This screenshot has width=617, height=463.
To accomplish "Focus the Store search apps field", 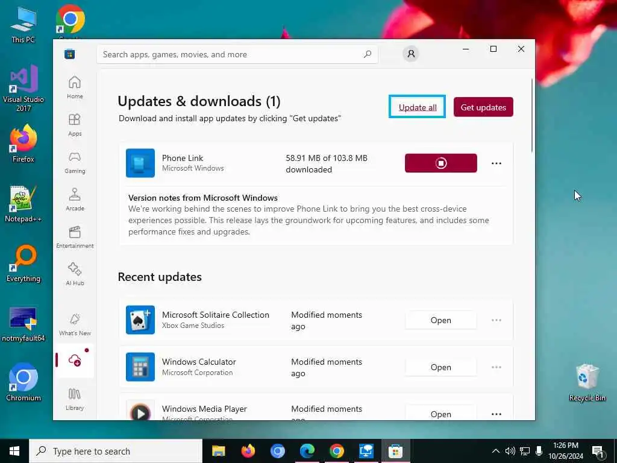I will click(237, 54).
